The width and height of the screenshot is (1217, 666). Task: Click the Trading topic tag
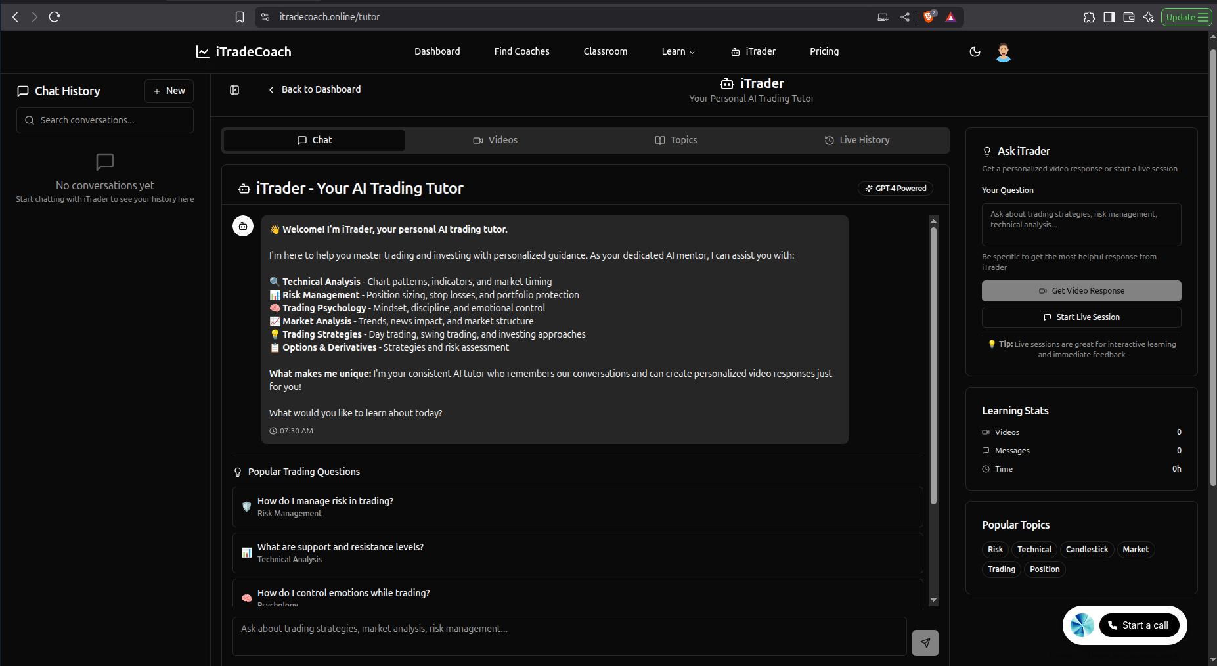point(1002,569)
